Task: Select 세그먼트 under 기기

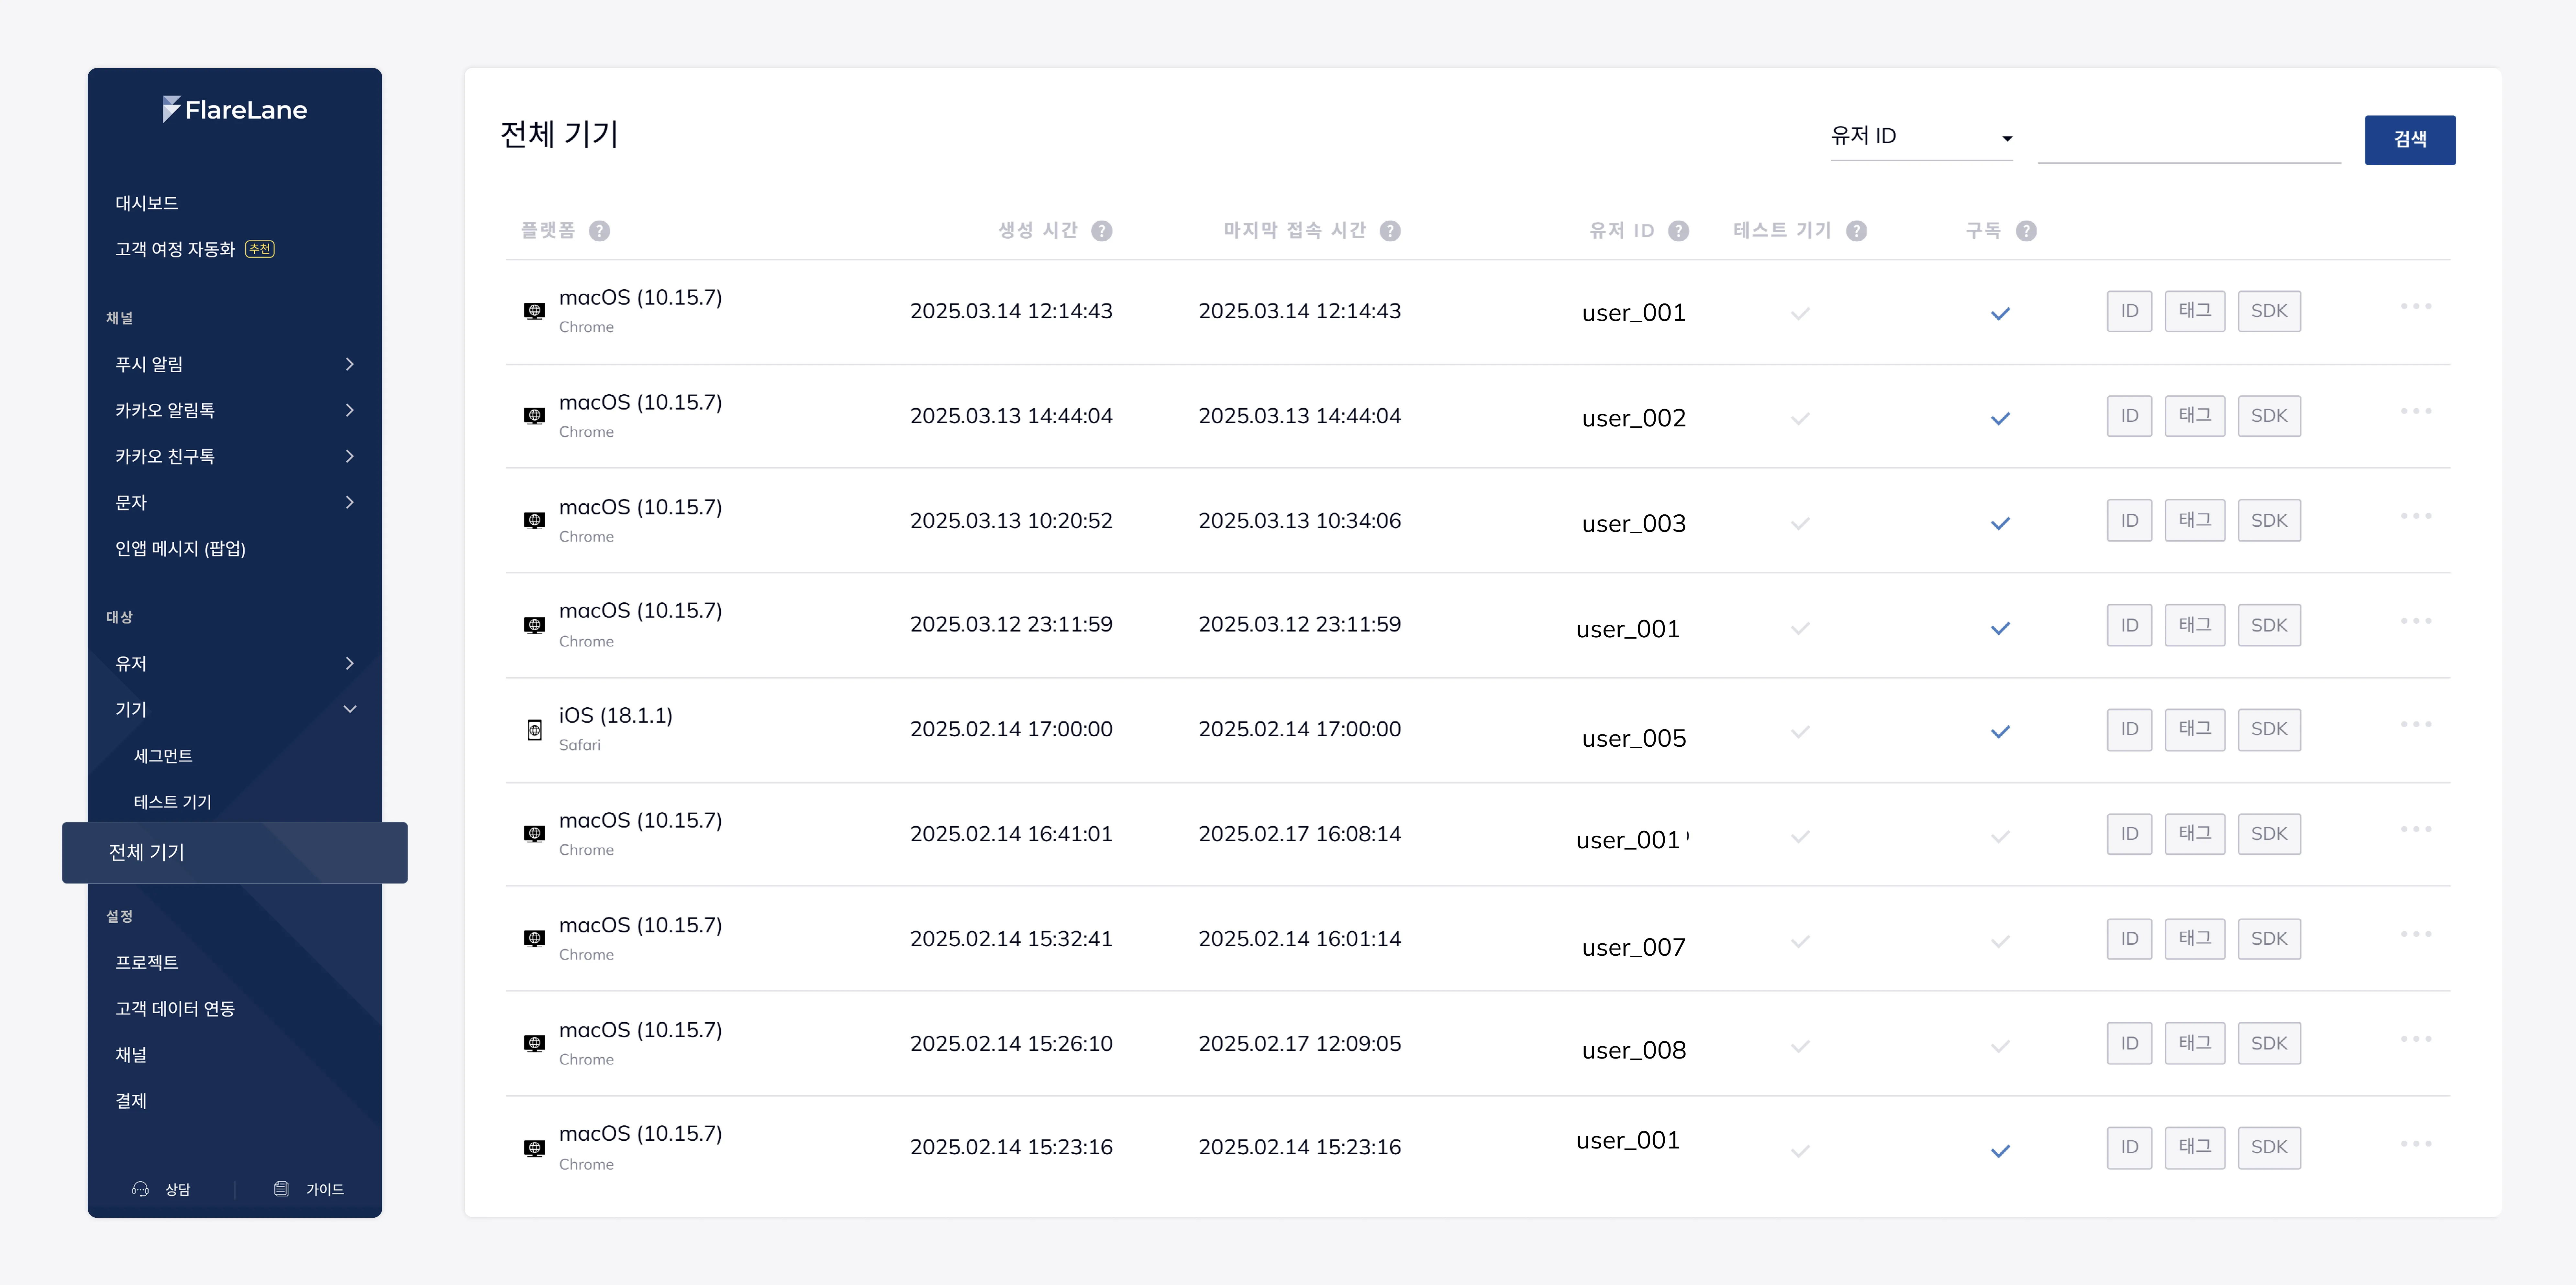Action: (163, 756)
